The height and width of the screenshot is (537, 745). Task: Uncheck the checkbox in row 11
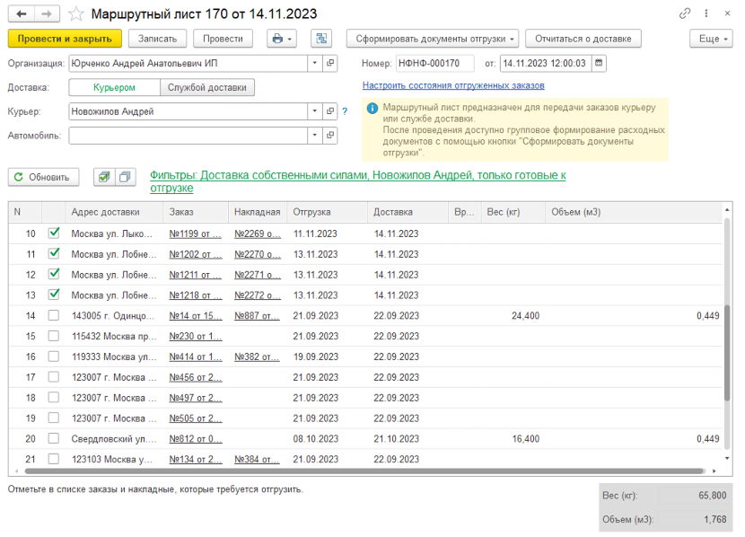[x=54, y=254]
